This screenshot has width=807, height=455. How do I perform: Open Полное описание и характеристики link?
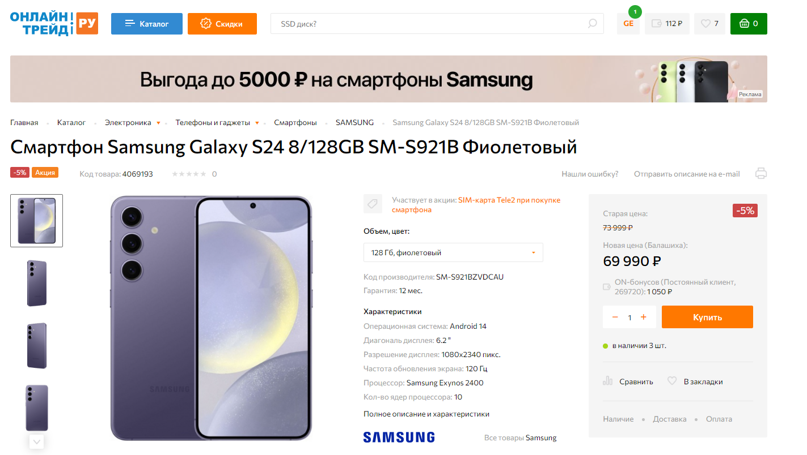click(426, 414)
